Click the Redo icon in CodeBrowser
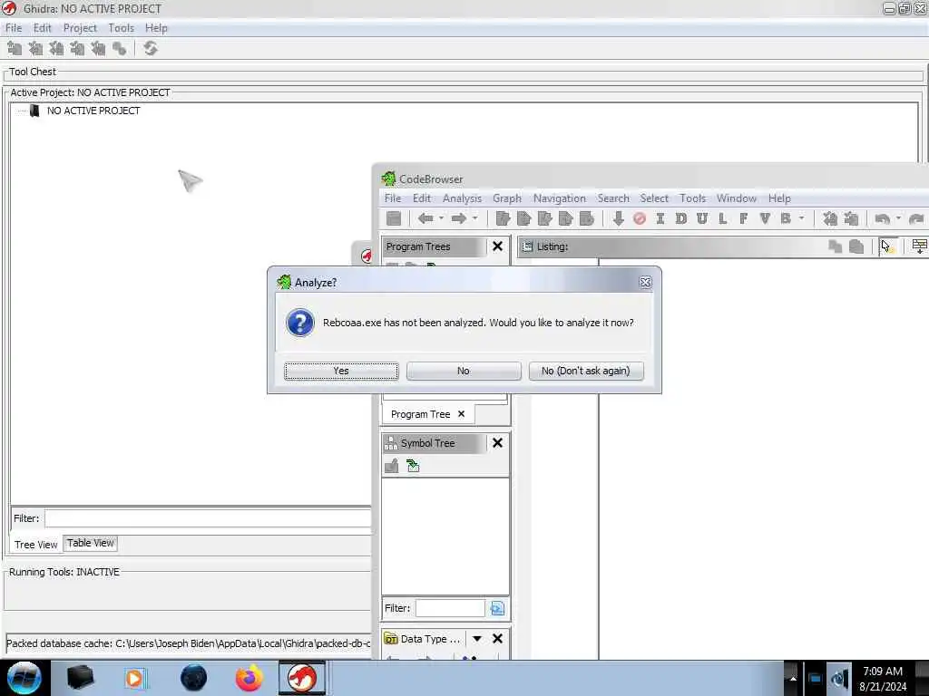Image resolution: width=929 pixels, height=696 pixels. (x=916, y=218)
